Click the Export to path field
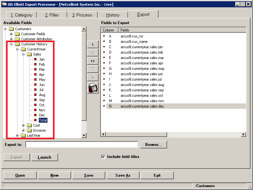 coord(82,145)
